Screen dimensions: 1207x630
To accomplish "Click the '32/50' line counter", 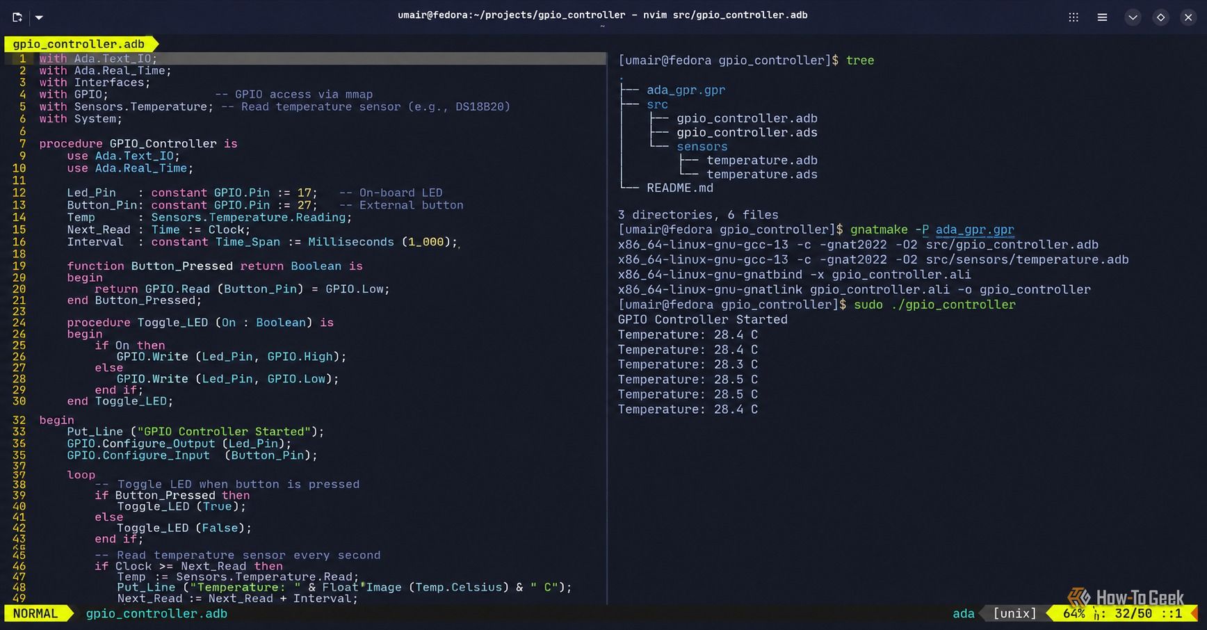I will tap(1133, 613).
